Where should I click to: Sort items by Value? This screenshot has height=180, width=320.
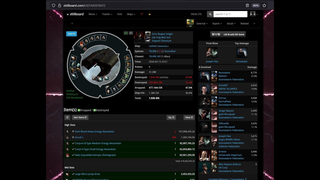[x=189, y=117]
